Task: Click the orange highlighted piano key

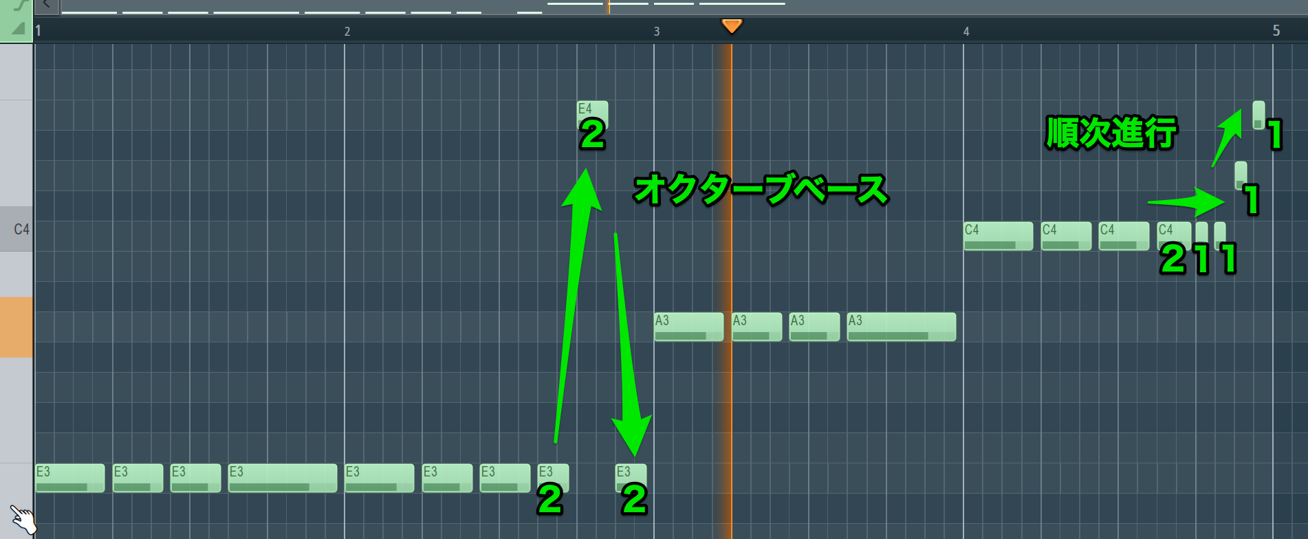Action: 16,327
